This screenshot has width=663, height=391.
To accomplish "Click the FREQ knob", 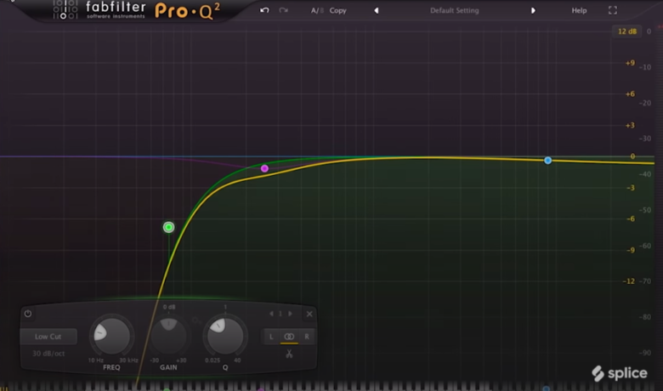I will (x=111, y=336).
